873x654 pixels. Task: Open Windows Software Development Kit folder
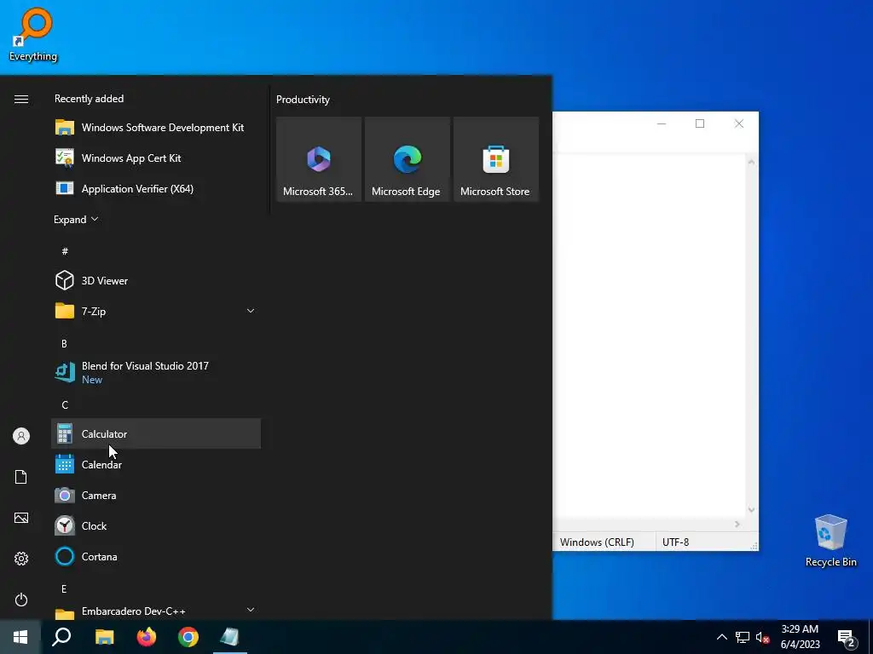click(x=156, y=128)
